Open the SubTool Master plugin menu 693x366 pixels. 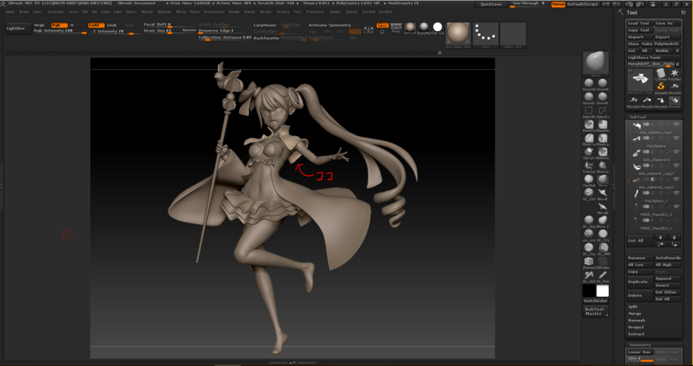[596, 311]
